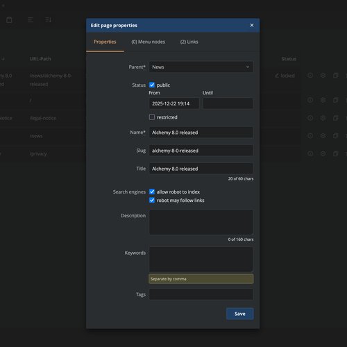Click info icon in the locked page row
This screenshot has height=347, width=347.
tap(310, 76)
